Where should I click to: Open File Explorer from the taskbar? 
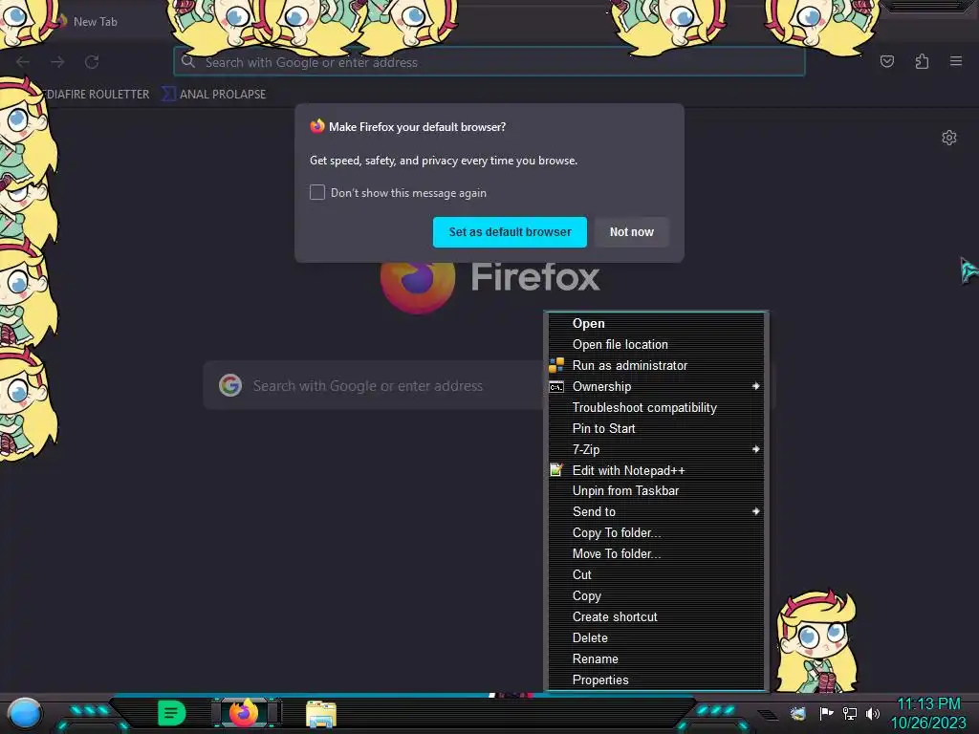pos(321,715)
